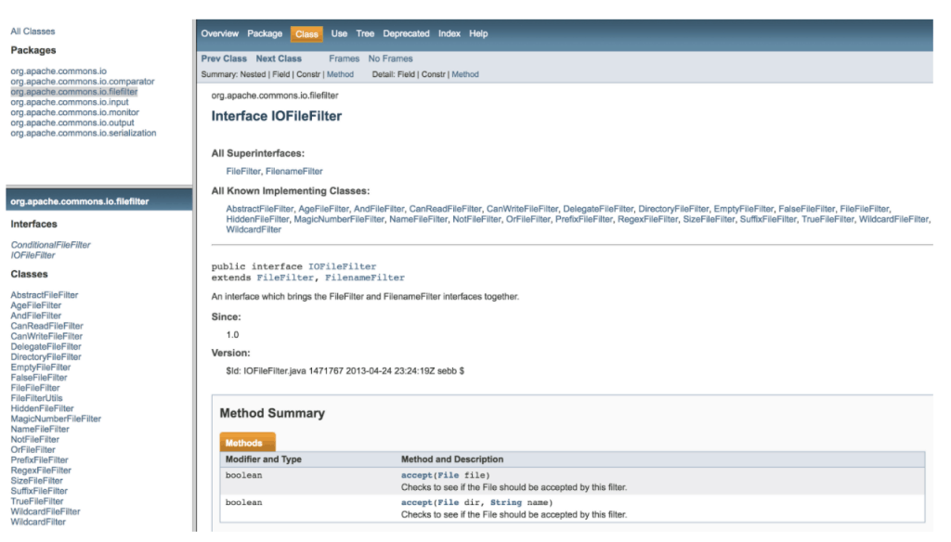The image size is (951, 542).
Task: Switch to the Index tab
Action: click(449, 33)
